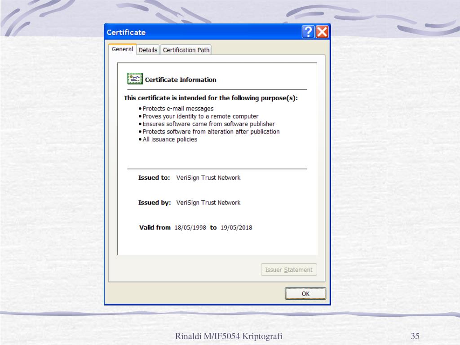Image resolution: width=460 pixels, height=345 pixels.
Task: Click "All issuance policies" line
Action: [170, 139]
